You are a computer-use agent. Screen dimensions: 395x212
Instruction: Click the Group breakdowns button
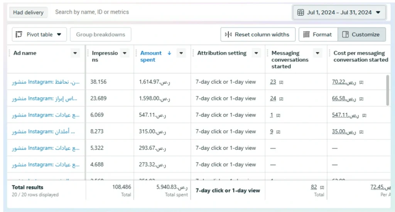point(101,34)
